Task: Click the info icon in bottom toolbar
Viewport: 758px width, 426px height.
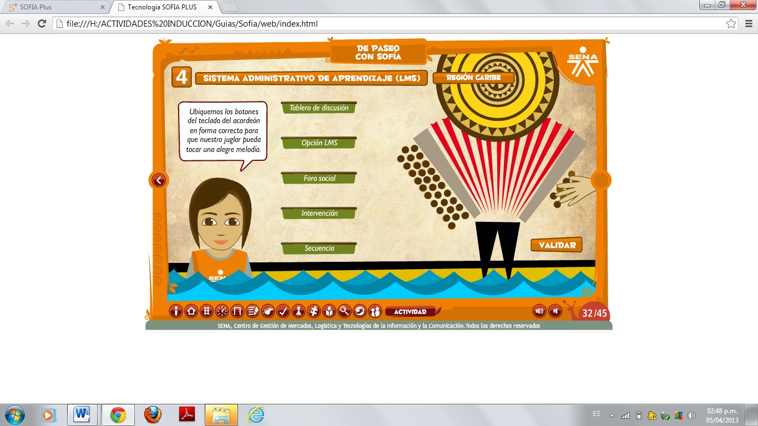Action: coord(176,311)
